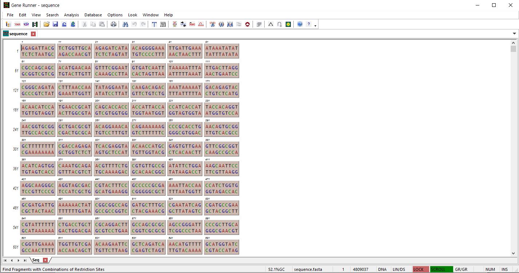
Task: Jump to first sheet tab arrow
Action: [5, 260]
